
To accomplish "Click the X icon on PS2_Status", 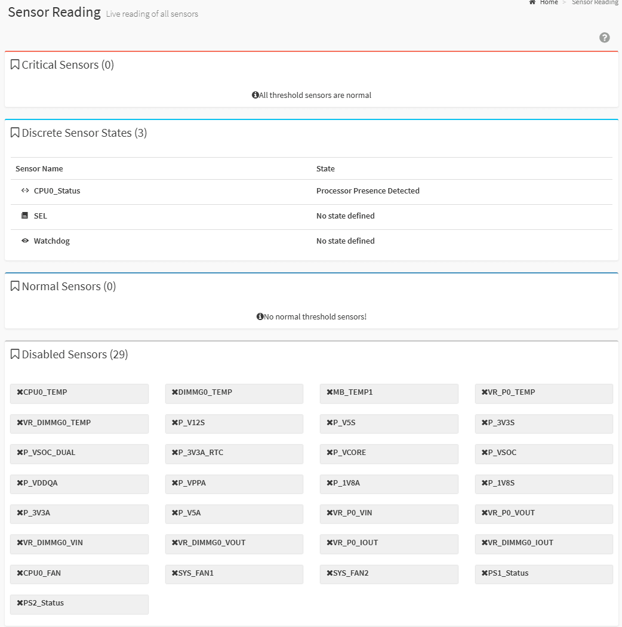I will (20, 603).
